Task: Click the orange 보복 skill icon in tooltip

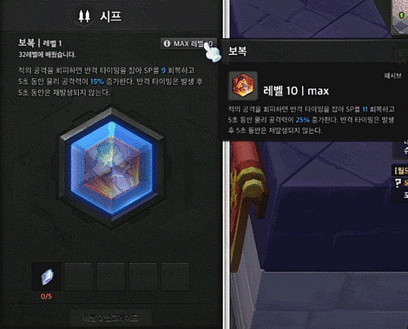Action: pyautogui.click(x=243, y=85)
